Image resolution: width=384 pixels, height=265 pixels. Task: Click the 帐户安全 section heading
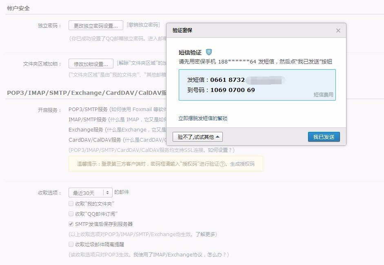(18, 8)
